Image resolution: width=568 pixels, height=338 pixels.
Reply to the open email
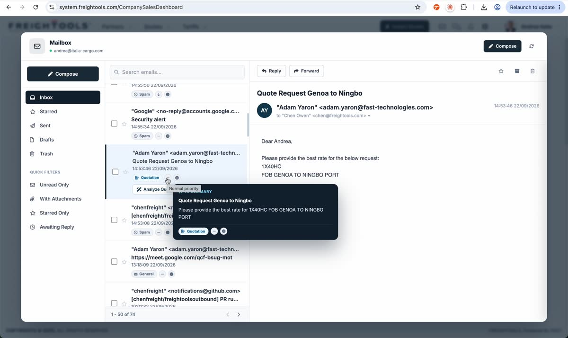271,71
